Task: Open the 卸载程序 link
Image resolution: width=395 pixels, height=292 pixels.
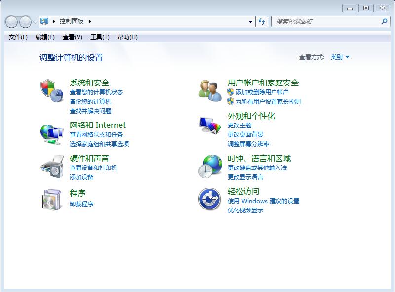Action: coord(81,204)
